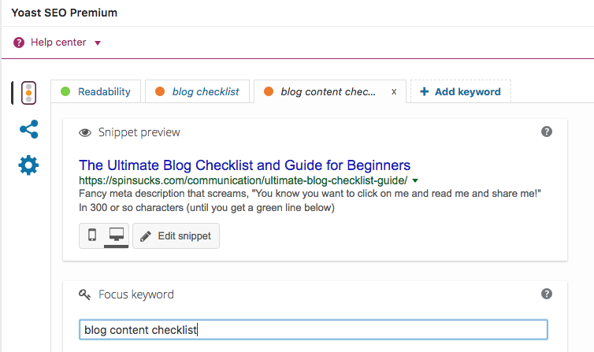Click the Help center question mark icon
Viewport: 594px width, 352px height.
[x=19, y=43]
